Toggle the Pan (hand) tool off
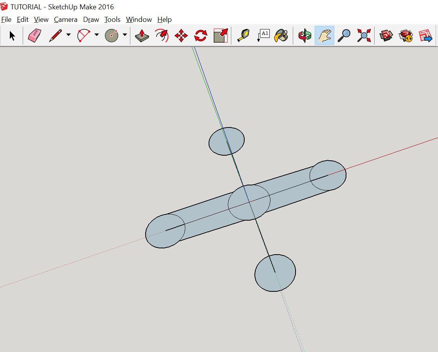Viewport: 438px width, 352px height. pos(324,35)
